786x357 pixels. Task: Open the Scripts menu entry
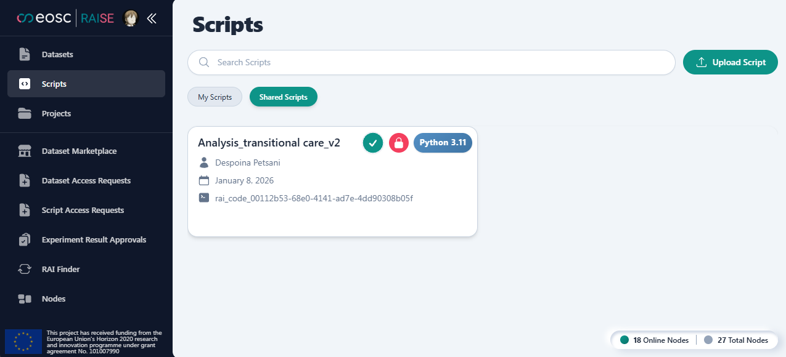55,84
